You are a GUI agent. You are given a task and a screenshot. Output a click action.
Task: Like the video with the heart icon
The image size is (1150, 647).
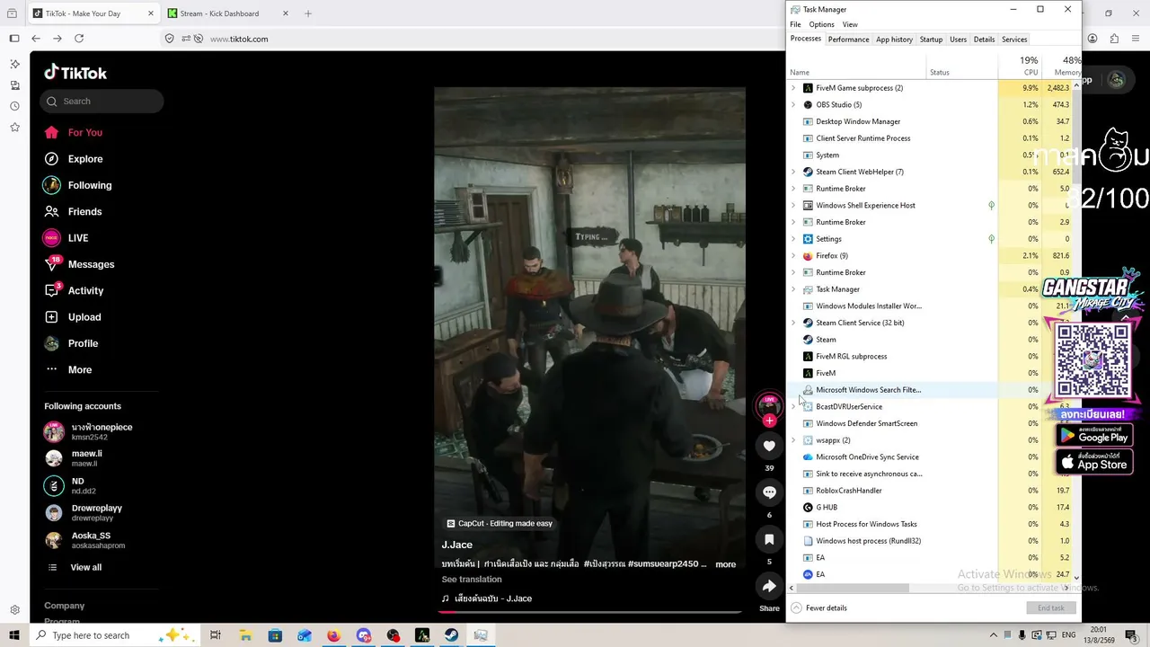pyautogui.click(x=769, y=446)
